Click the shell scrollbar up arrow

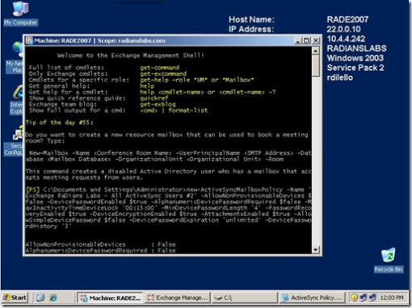[x=316, y=50]
